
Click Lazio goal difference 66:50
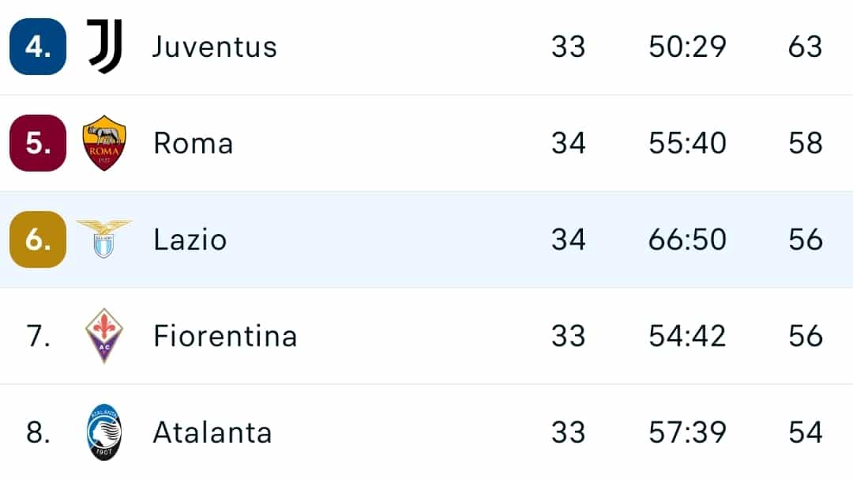click(687, 239)
